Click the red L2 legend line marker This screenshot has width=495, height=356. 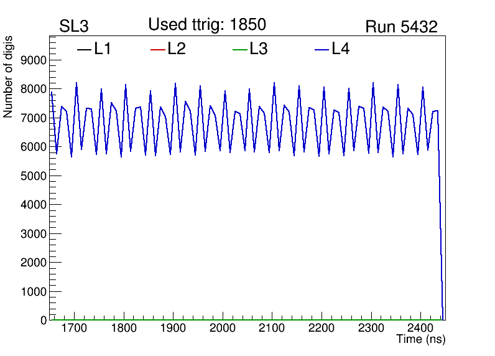coord(158,50)
